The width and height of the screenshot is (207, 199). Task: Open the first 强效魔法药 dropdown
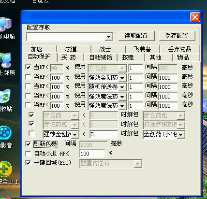pyautogui.click(x=122, y=97)
